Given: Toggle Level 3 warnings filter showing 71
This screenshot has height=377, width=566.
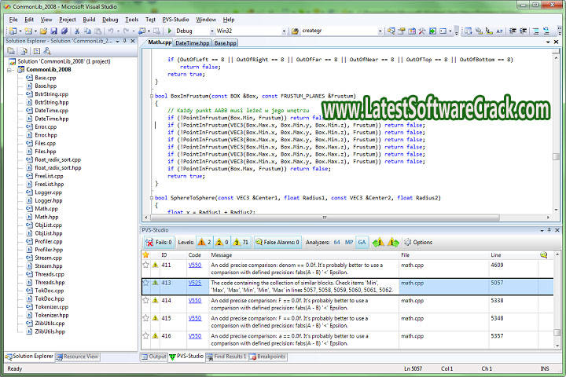Looking at the screenshot, I should (241, 243).
